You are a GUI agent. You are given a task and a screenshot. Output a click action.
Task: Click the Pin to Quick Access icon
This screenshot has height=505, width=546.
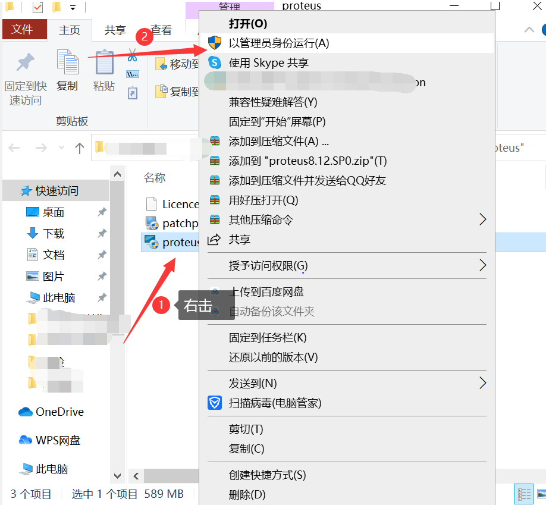(x=26, y=62)
